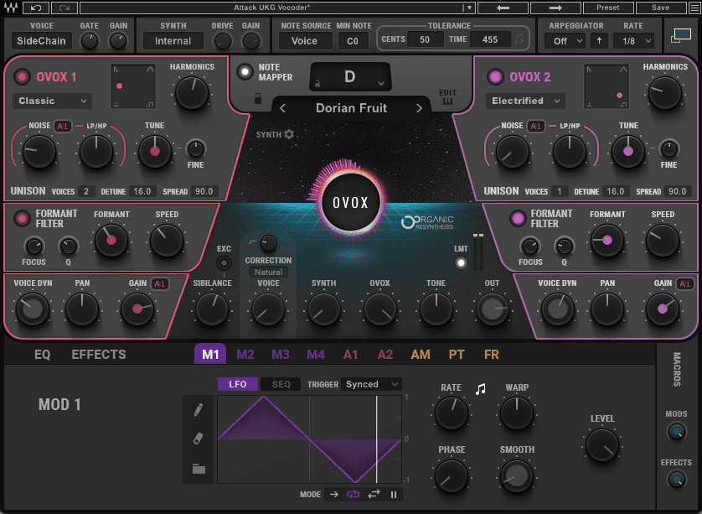The height and width of the screenshot is (514, 702).
Task: Open the Voice SideChain selector
Action: (x=42, y=41)
